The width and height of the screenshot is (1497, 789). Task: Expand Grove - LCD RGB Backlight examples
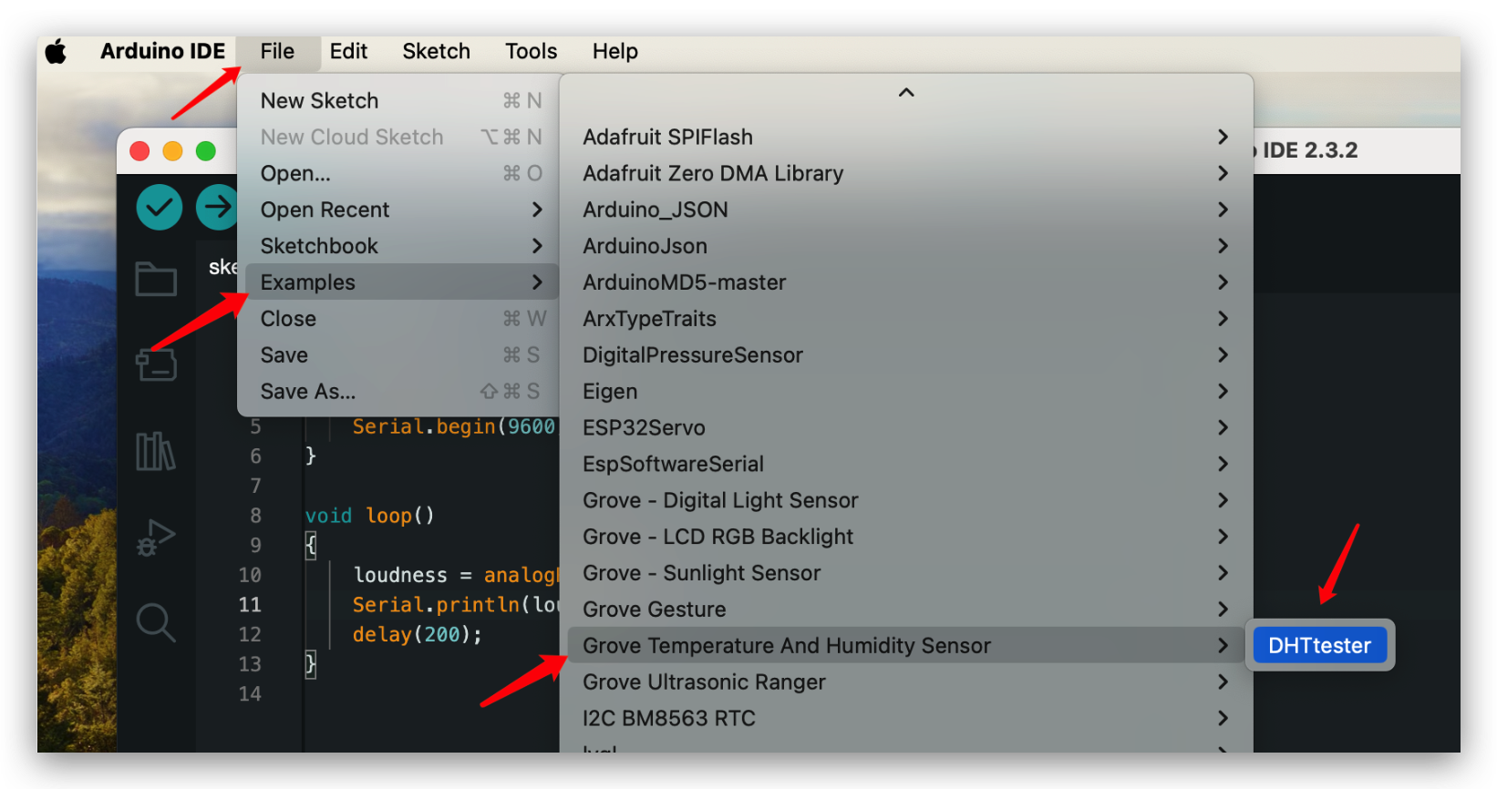(x=906, y=537)
